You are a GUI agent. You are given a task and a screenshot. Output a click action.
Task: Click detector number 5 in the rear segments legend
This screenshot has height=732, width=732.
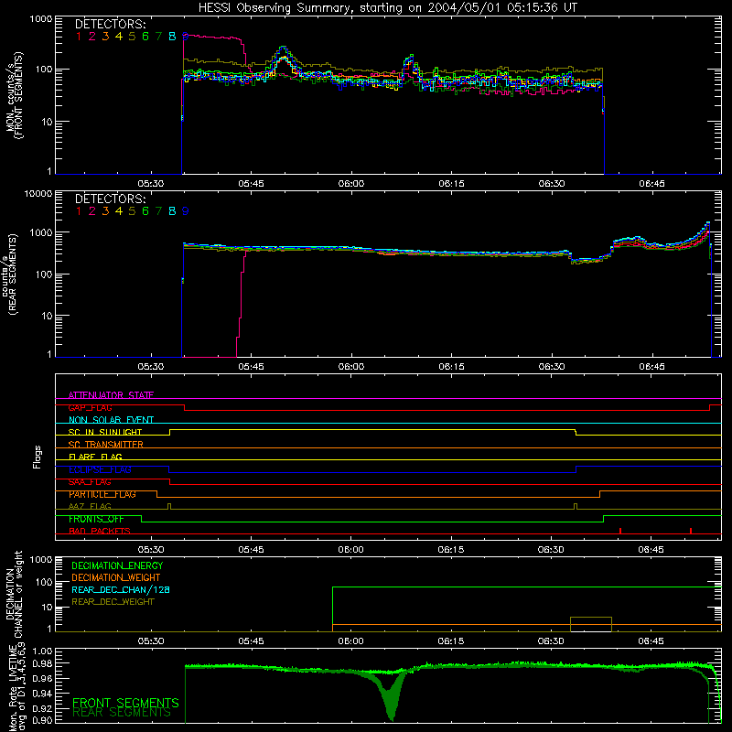(x=132, y=211)
